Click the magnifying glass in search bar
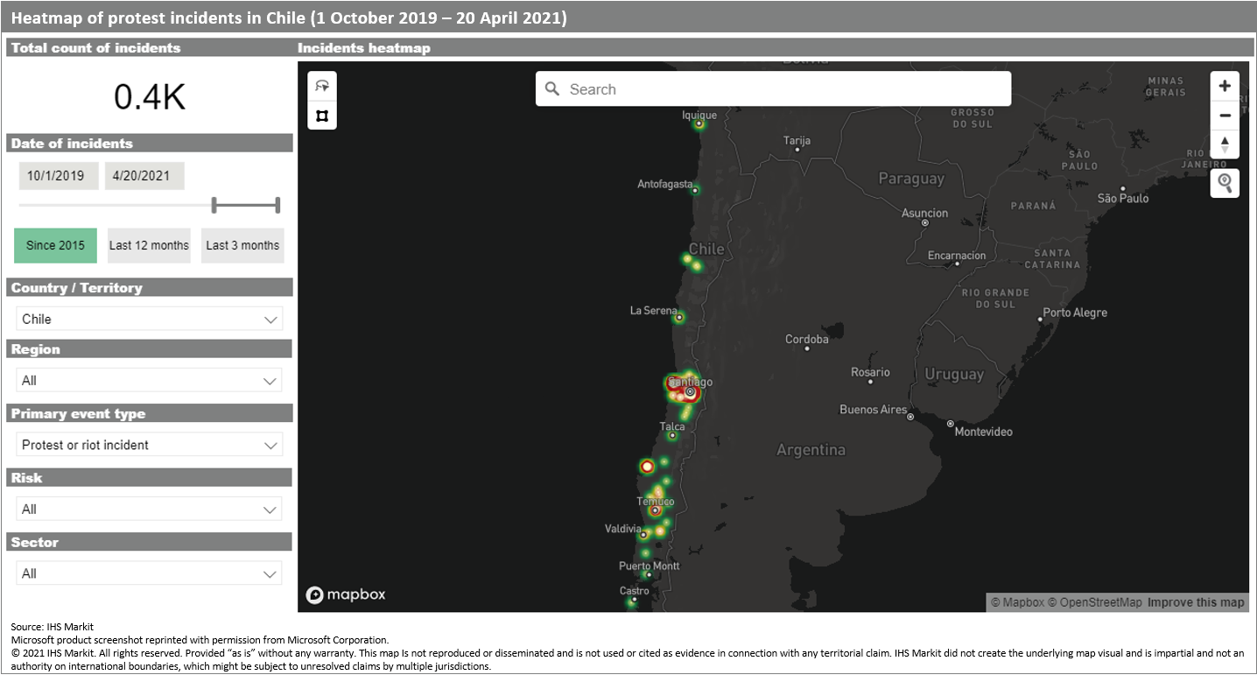 click(552, 89)
